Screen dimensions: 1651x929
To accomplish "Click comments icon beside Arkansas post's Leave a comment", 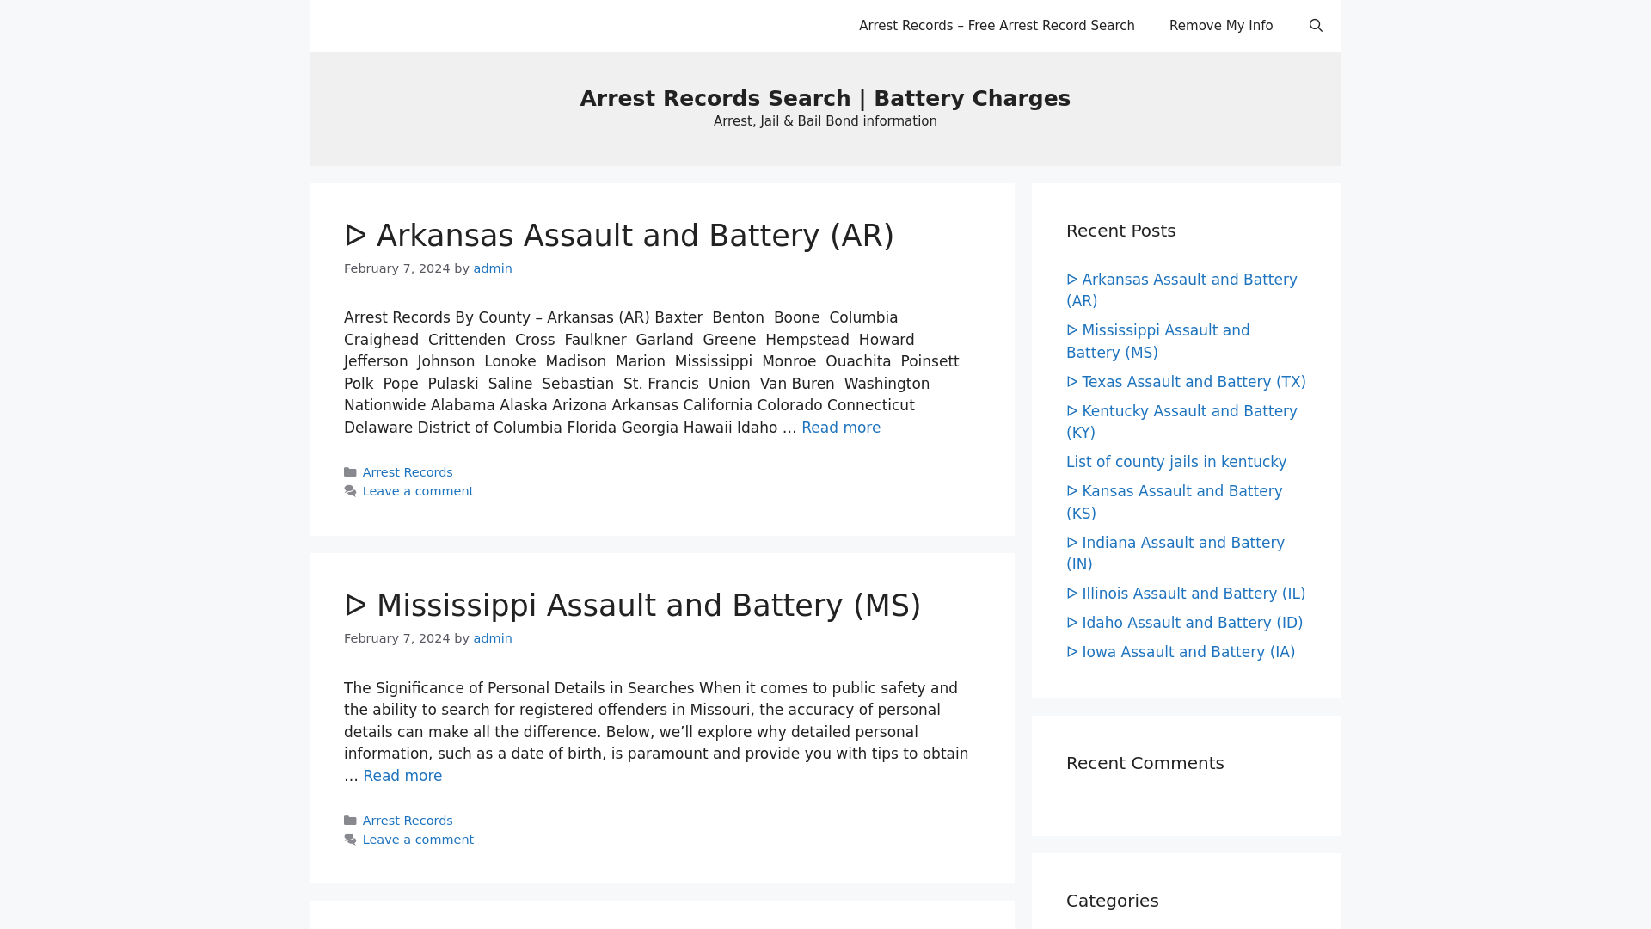I will 350,491.
